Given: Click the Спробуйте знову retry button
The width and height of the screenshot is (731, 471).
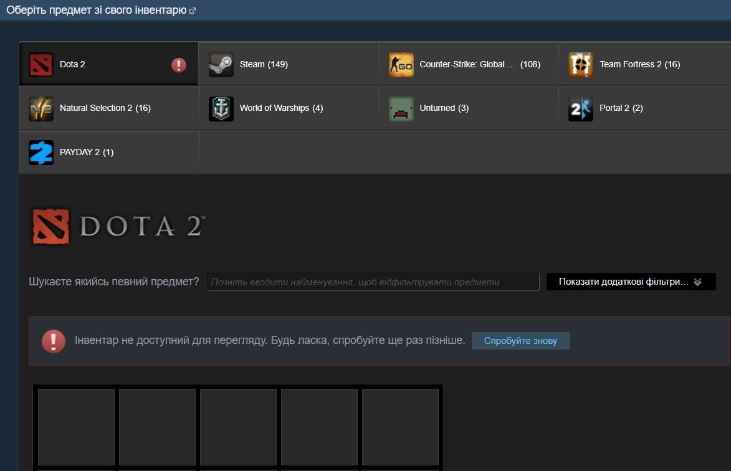Looking at the screenshot, I should tap(521, 341).
